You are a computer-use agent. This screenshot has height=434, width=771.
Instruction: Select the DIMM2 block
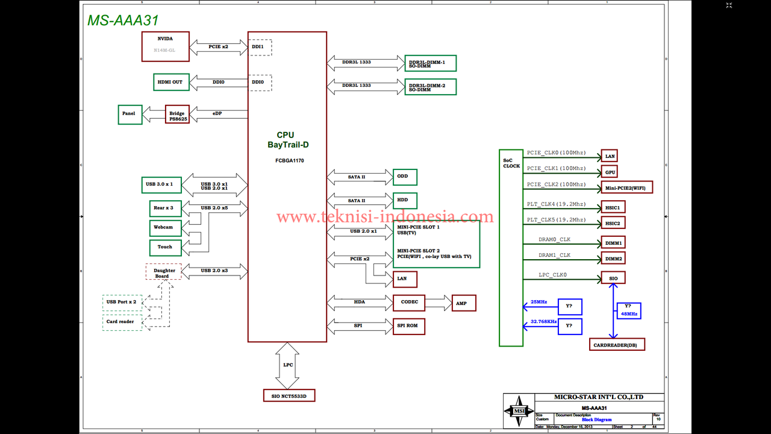[x=613, y=258]
